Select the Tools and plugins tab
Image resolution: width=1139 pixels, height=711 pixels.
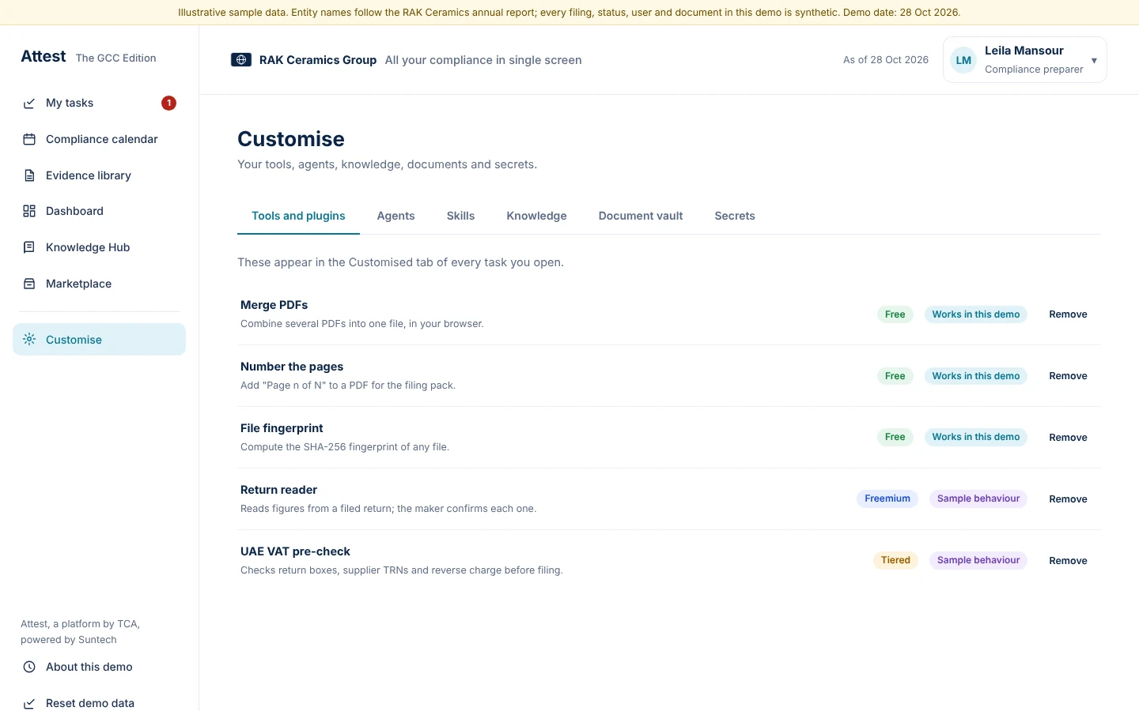click(x=298, y=216)
